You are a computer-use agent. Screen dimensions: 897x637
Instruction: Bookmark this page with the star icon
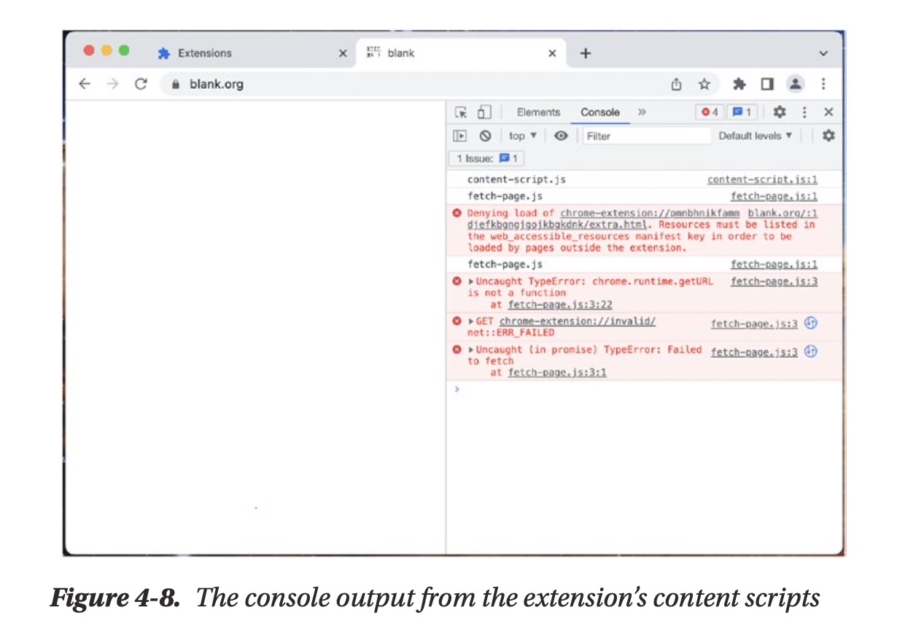pos(704,84)
